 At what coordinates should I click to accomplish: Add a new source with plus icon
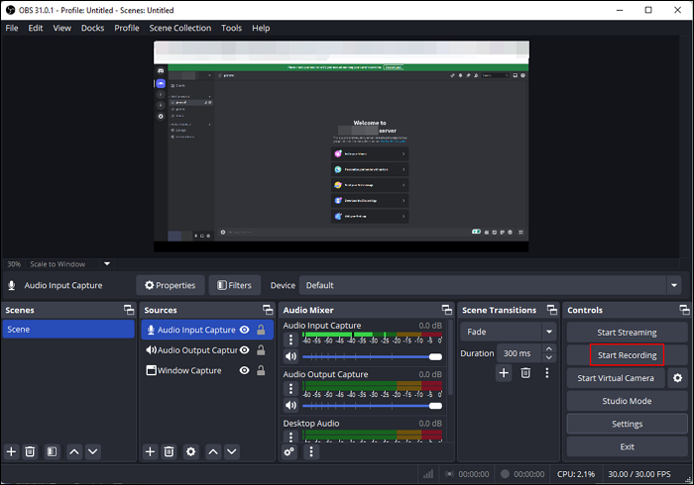[x=150, y=451]
